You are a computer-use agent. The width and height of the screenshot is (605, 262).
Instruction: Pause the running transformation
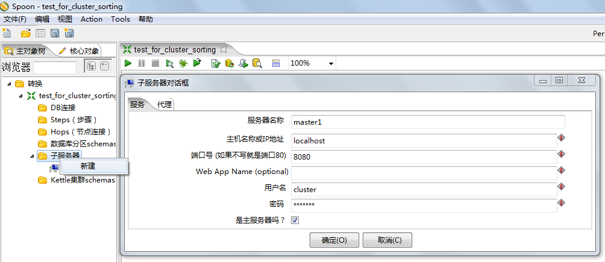point(142,63)
